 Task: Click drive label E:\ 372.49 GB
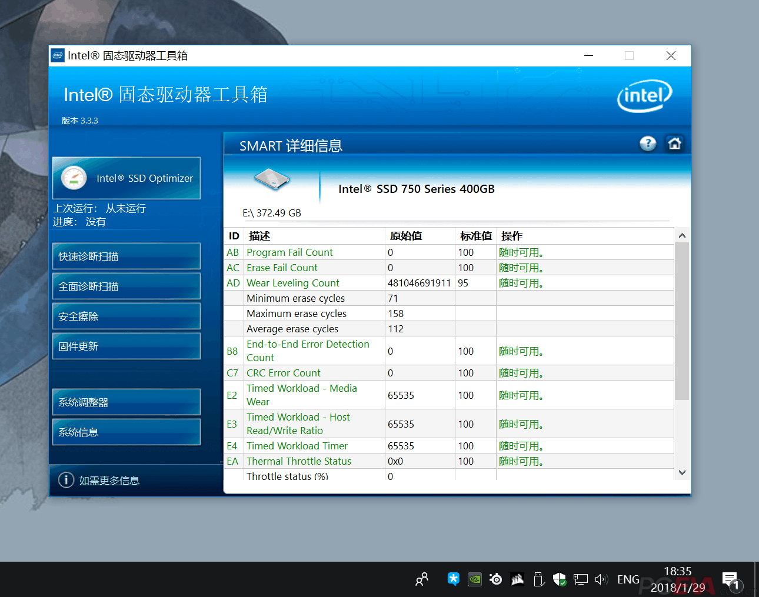pyautogui.click(x=272, y=213)
